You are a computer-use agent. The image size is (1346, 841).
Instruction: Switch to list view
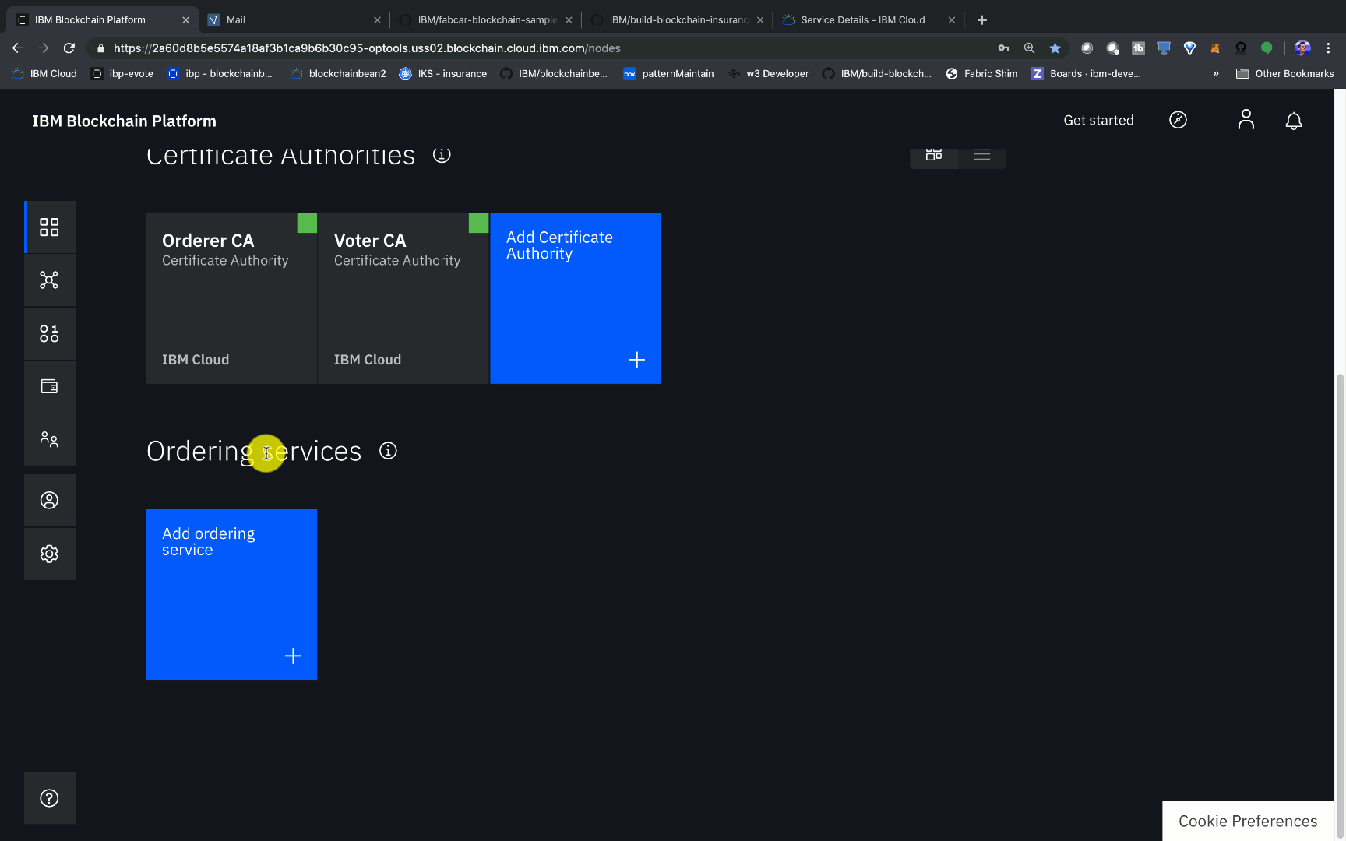click(x=982, y=155)
